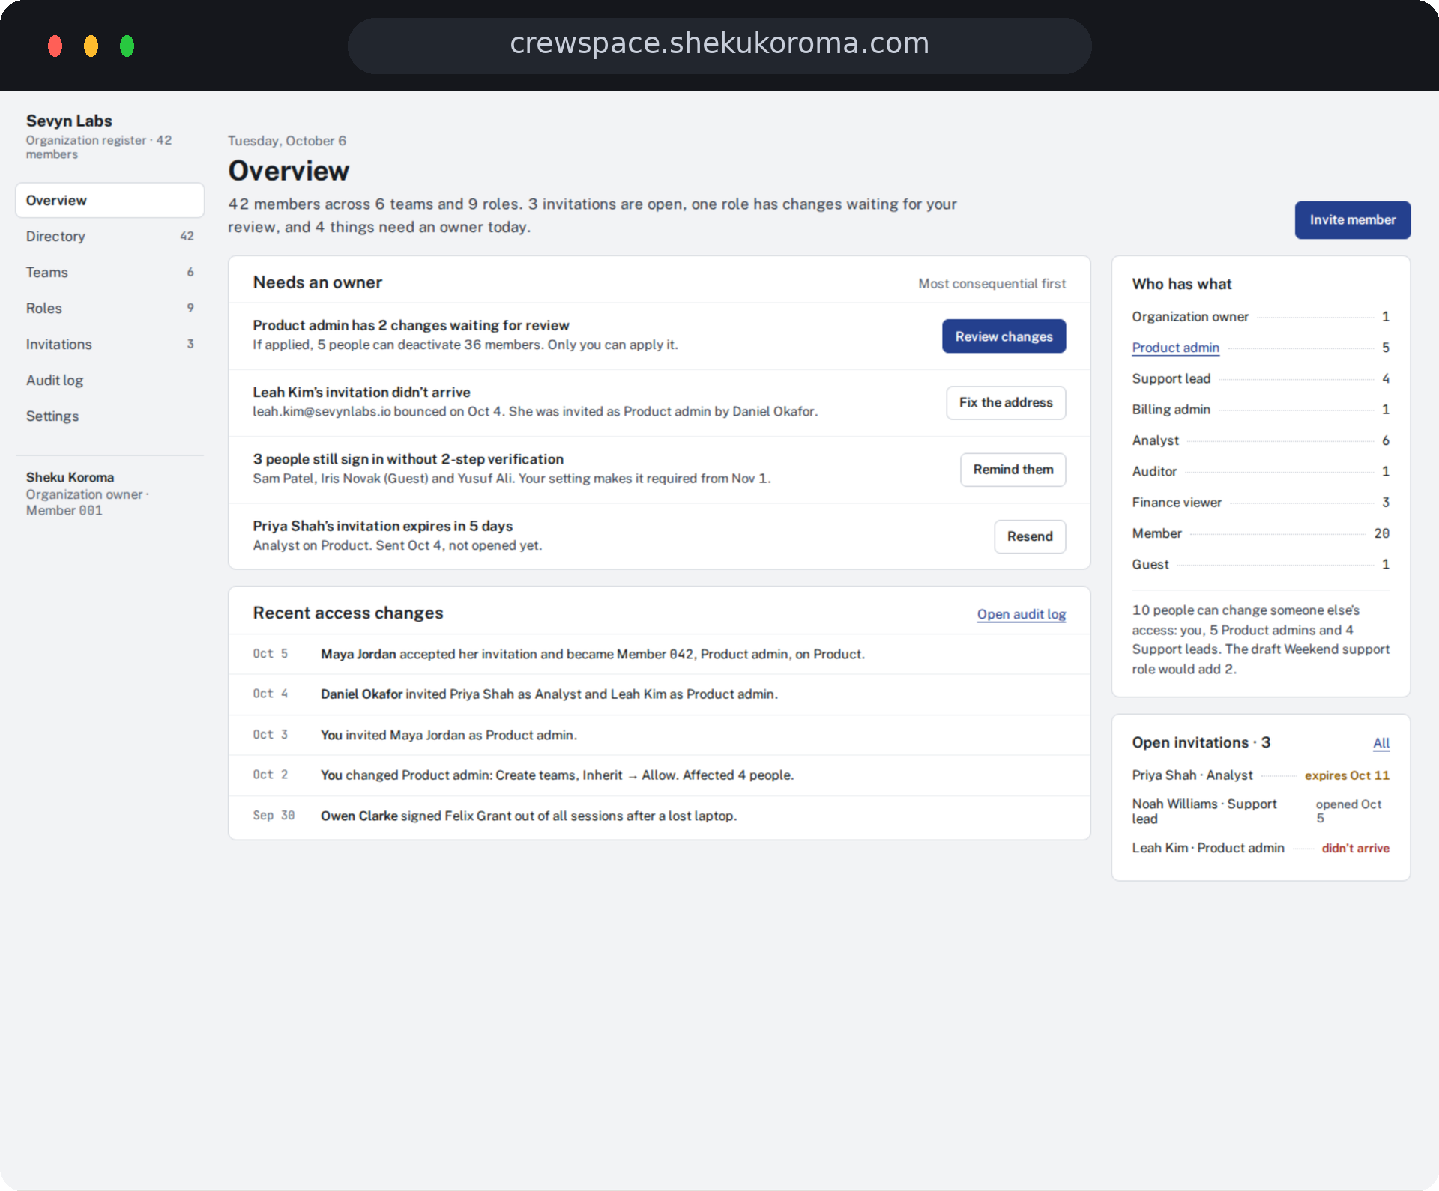Screen dimensions: 1439x1191
Task: Click the Oct 5 Maya Jordan entry
Action: pos(659,654)
